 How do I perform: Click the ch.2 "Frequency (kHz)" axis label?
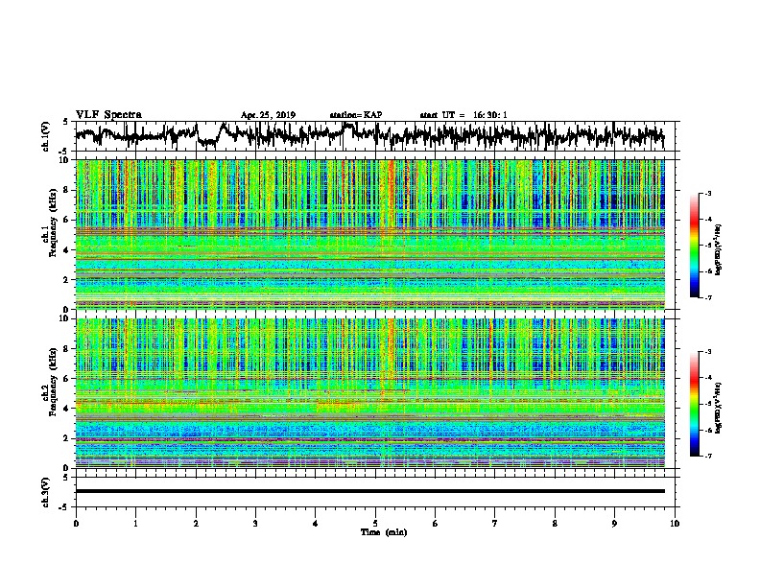coord(52,382)
